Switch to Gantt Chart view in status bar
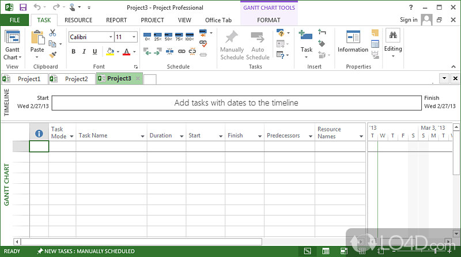This screenshot has height=257, width=461. click(308, 251)
